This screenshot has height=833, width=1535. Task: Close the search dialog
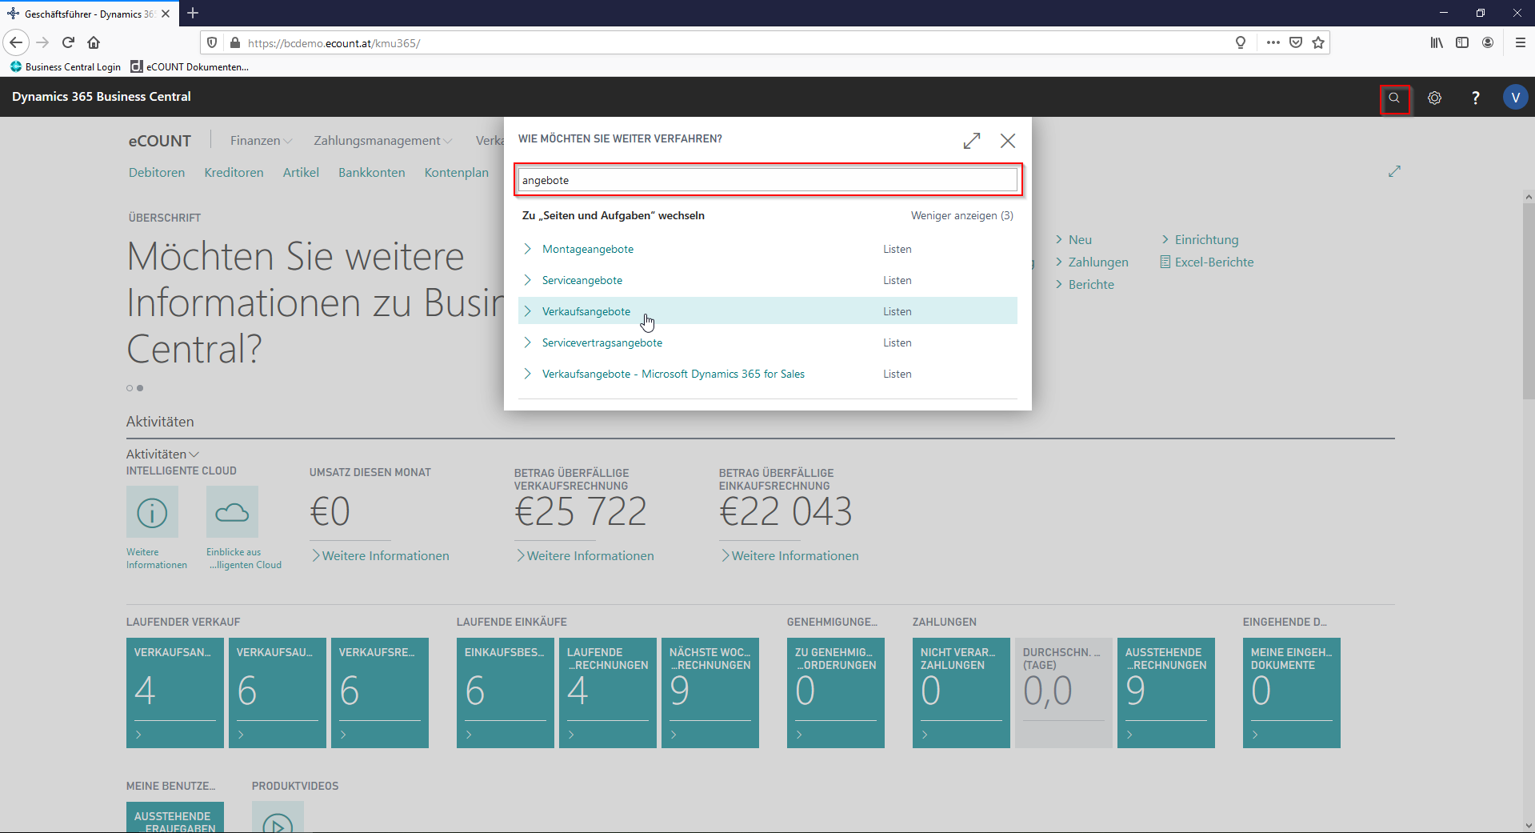pyautogui.click(x=1008, y=141)
